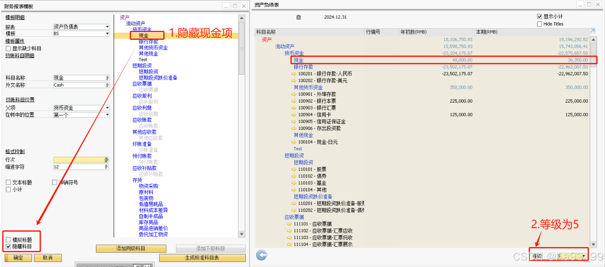Enable 显示缺少科目 checkbox

coord(8,49)
